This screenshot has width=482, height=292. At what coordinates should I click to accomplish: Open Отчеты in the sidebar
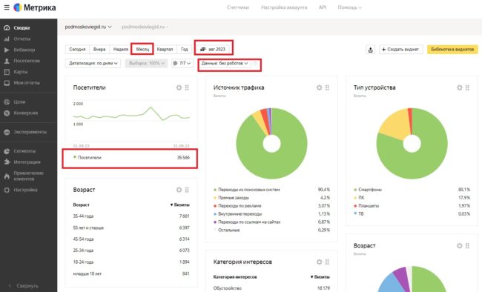pos(22,39)
